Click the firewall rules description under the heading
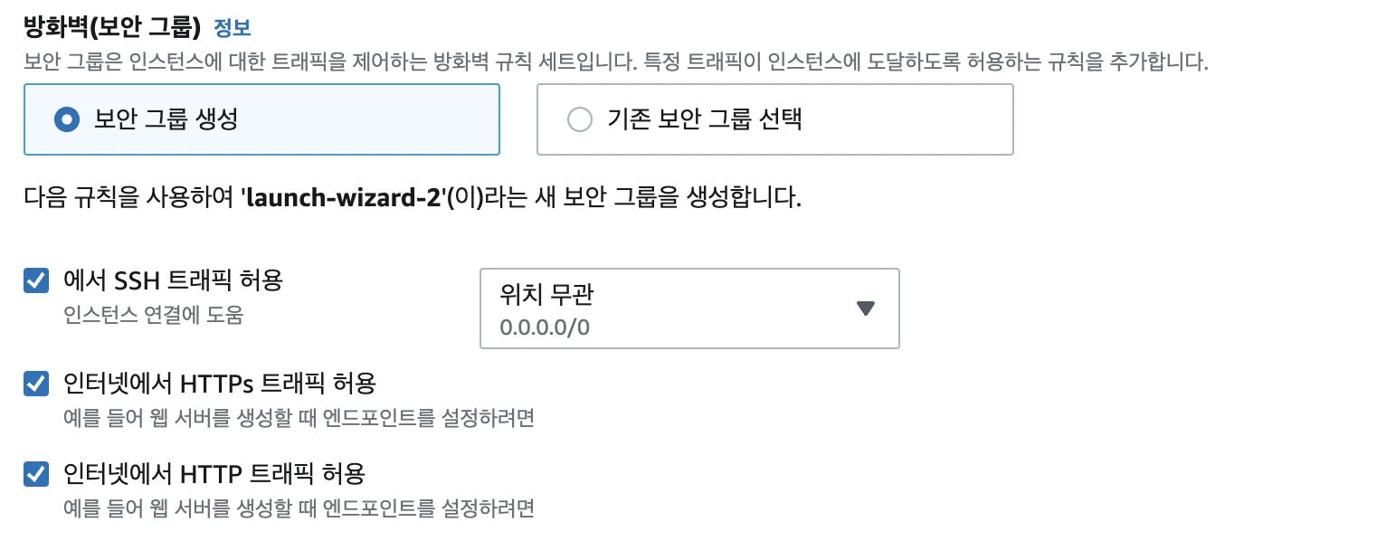Viewport: 1377px width, 541px height. [615, 62]
